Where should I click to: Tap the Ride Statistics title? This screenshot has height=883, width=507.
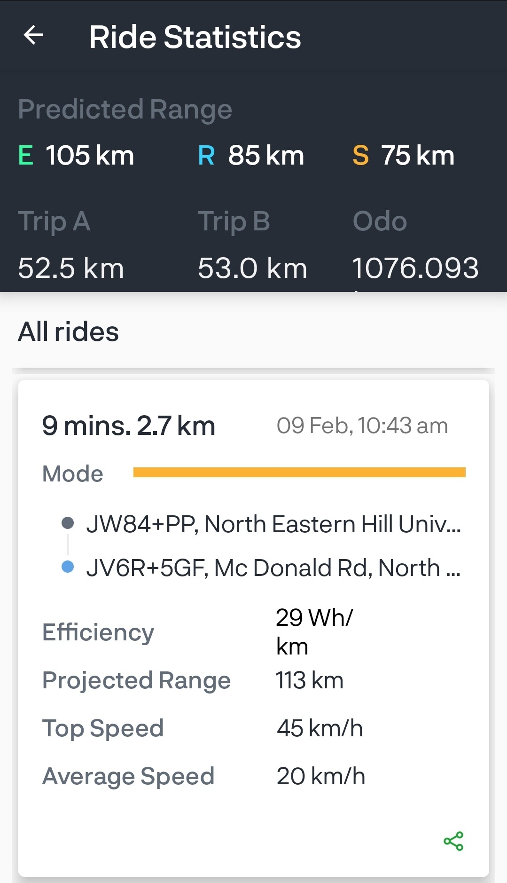tap(195, 37)
